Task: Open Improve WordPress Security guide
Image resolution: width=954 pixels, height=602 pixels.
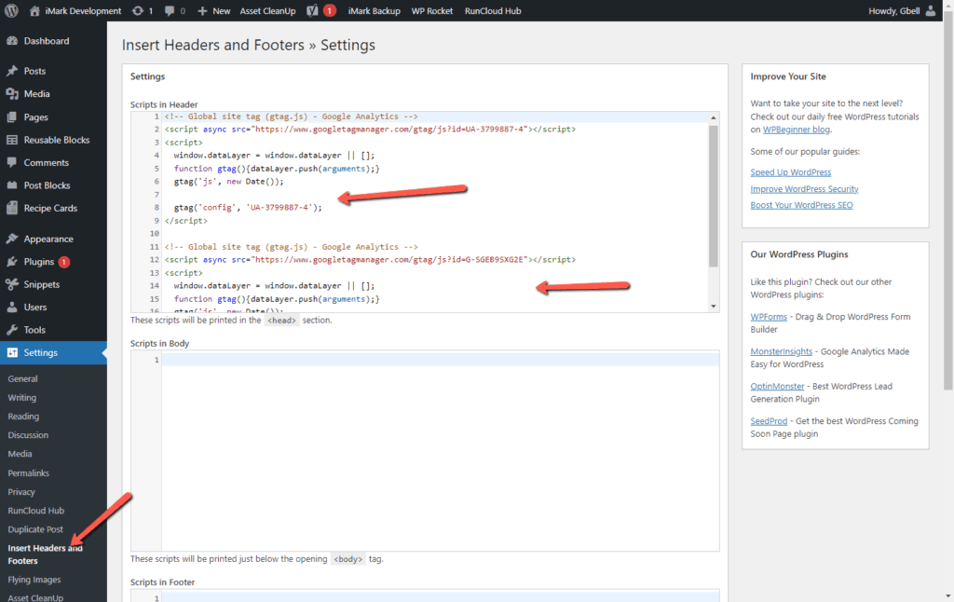Action: 804,188
